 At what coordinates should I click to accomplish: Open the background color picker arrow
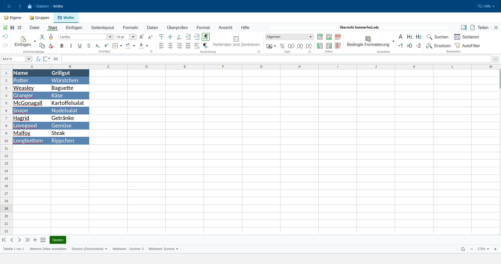tap(134, 46)
